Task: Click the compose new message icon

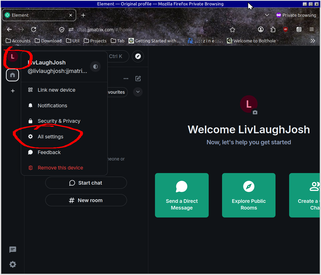Action: pyautogui.click(x=138, y=79)
